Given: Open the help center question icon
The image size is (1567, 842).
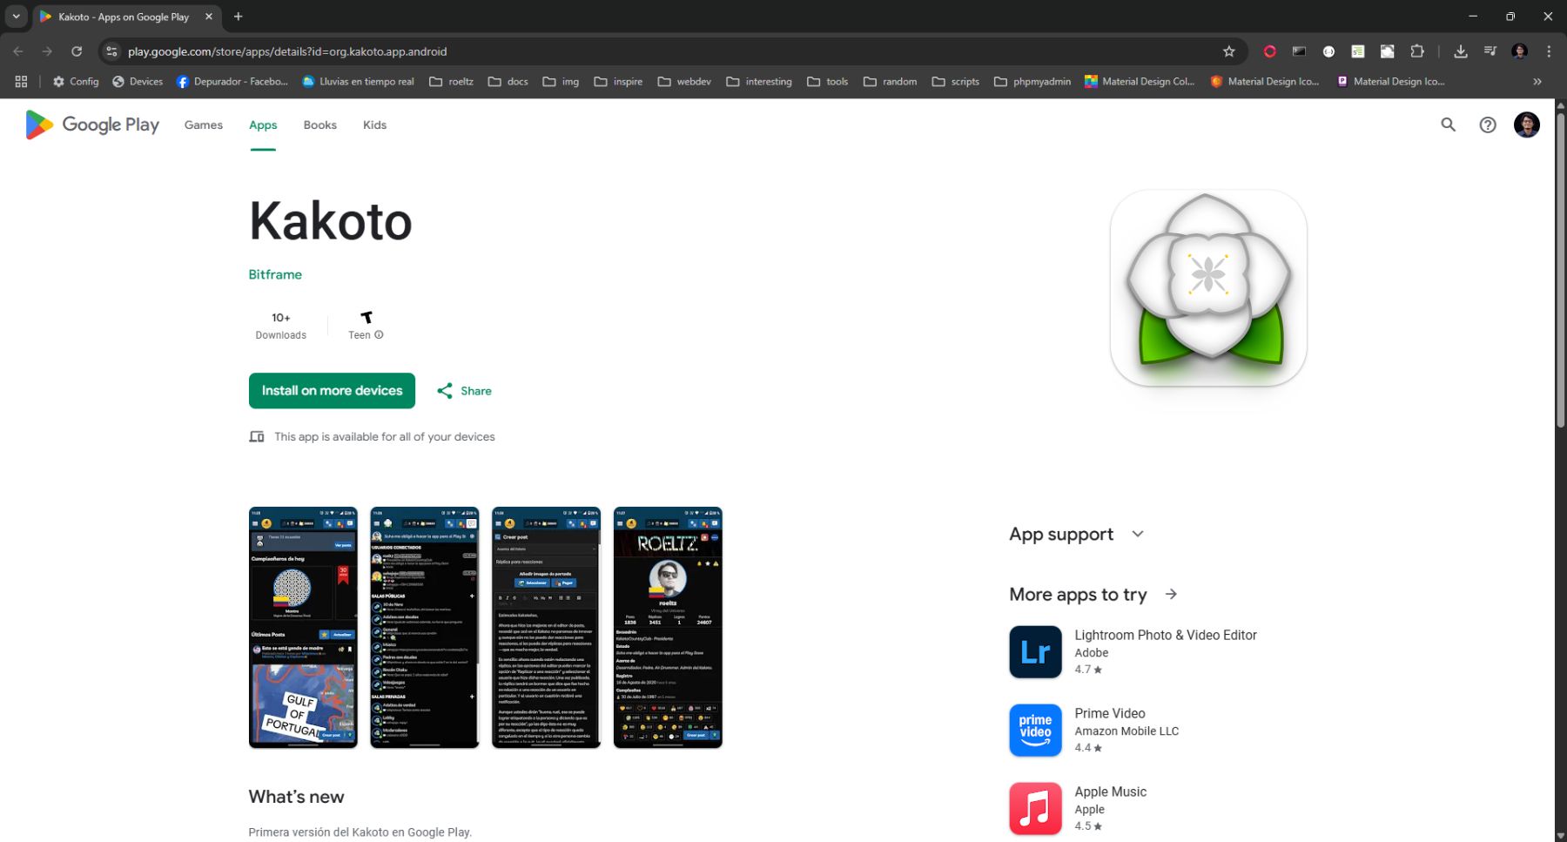Looking at the screenshot, I should 1488,125.
